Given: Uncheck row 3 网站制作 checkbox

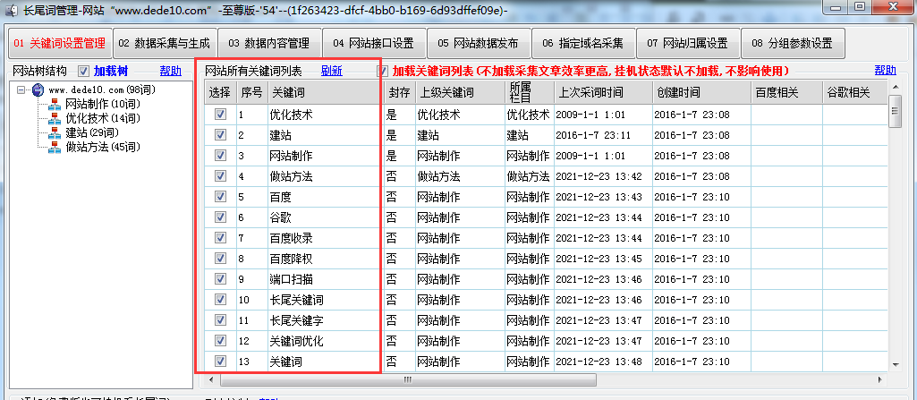Looking at the screenshot, I should pyautogui.click(x=220, y=156).
